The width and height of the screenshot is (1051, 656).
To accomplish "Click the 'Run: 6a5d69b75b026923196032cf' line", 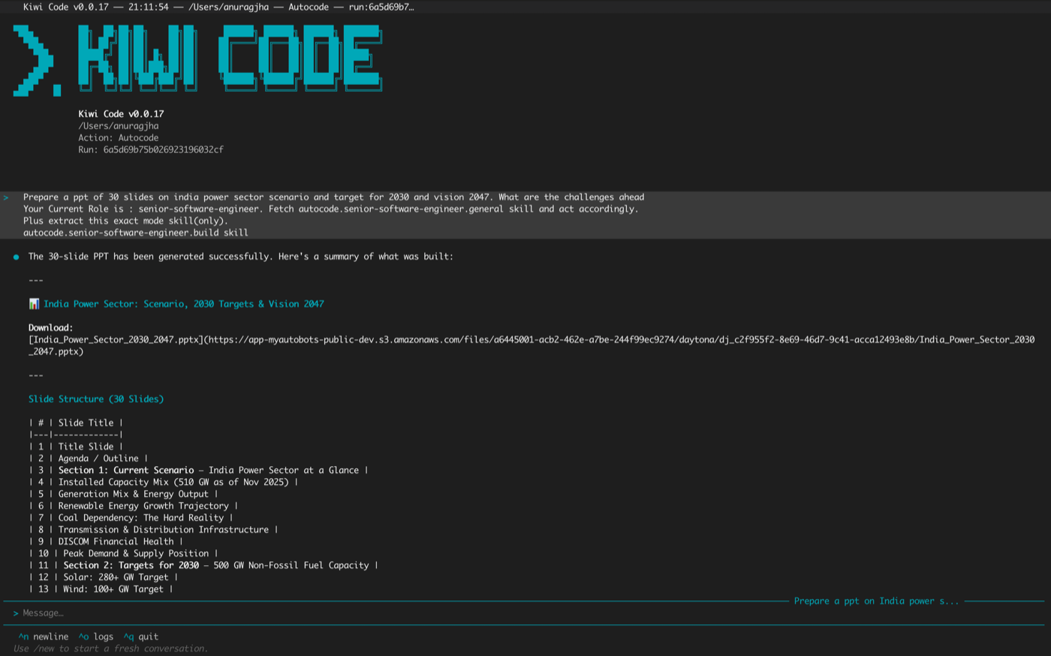I will tap(151, 150).
